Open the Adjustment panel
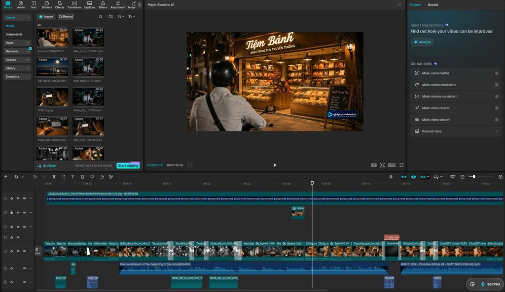Viewport: 505px width, 292px height. click(118, 5)
